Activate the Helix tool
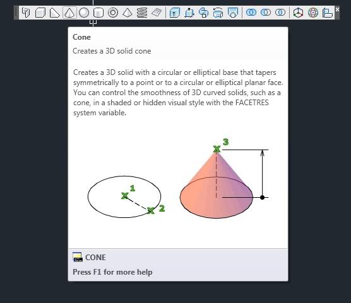 click(142, 13)
